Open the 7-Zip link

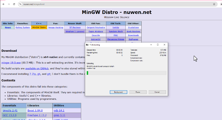coord(32,74)
